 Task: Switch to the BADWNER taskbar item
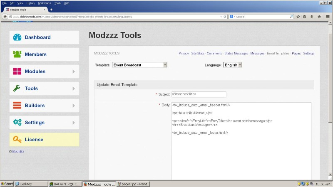tap(65, 184)
